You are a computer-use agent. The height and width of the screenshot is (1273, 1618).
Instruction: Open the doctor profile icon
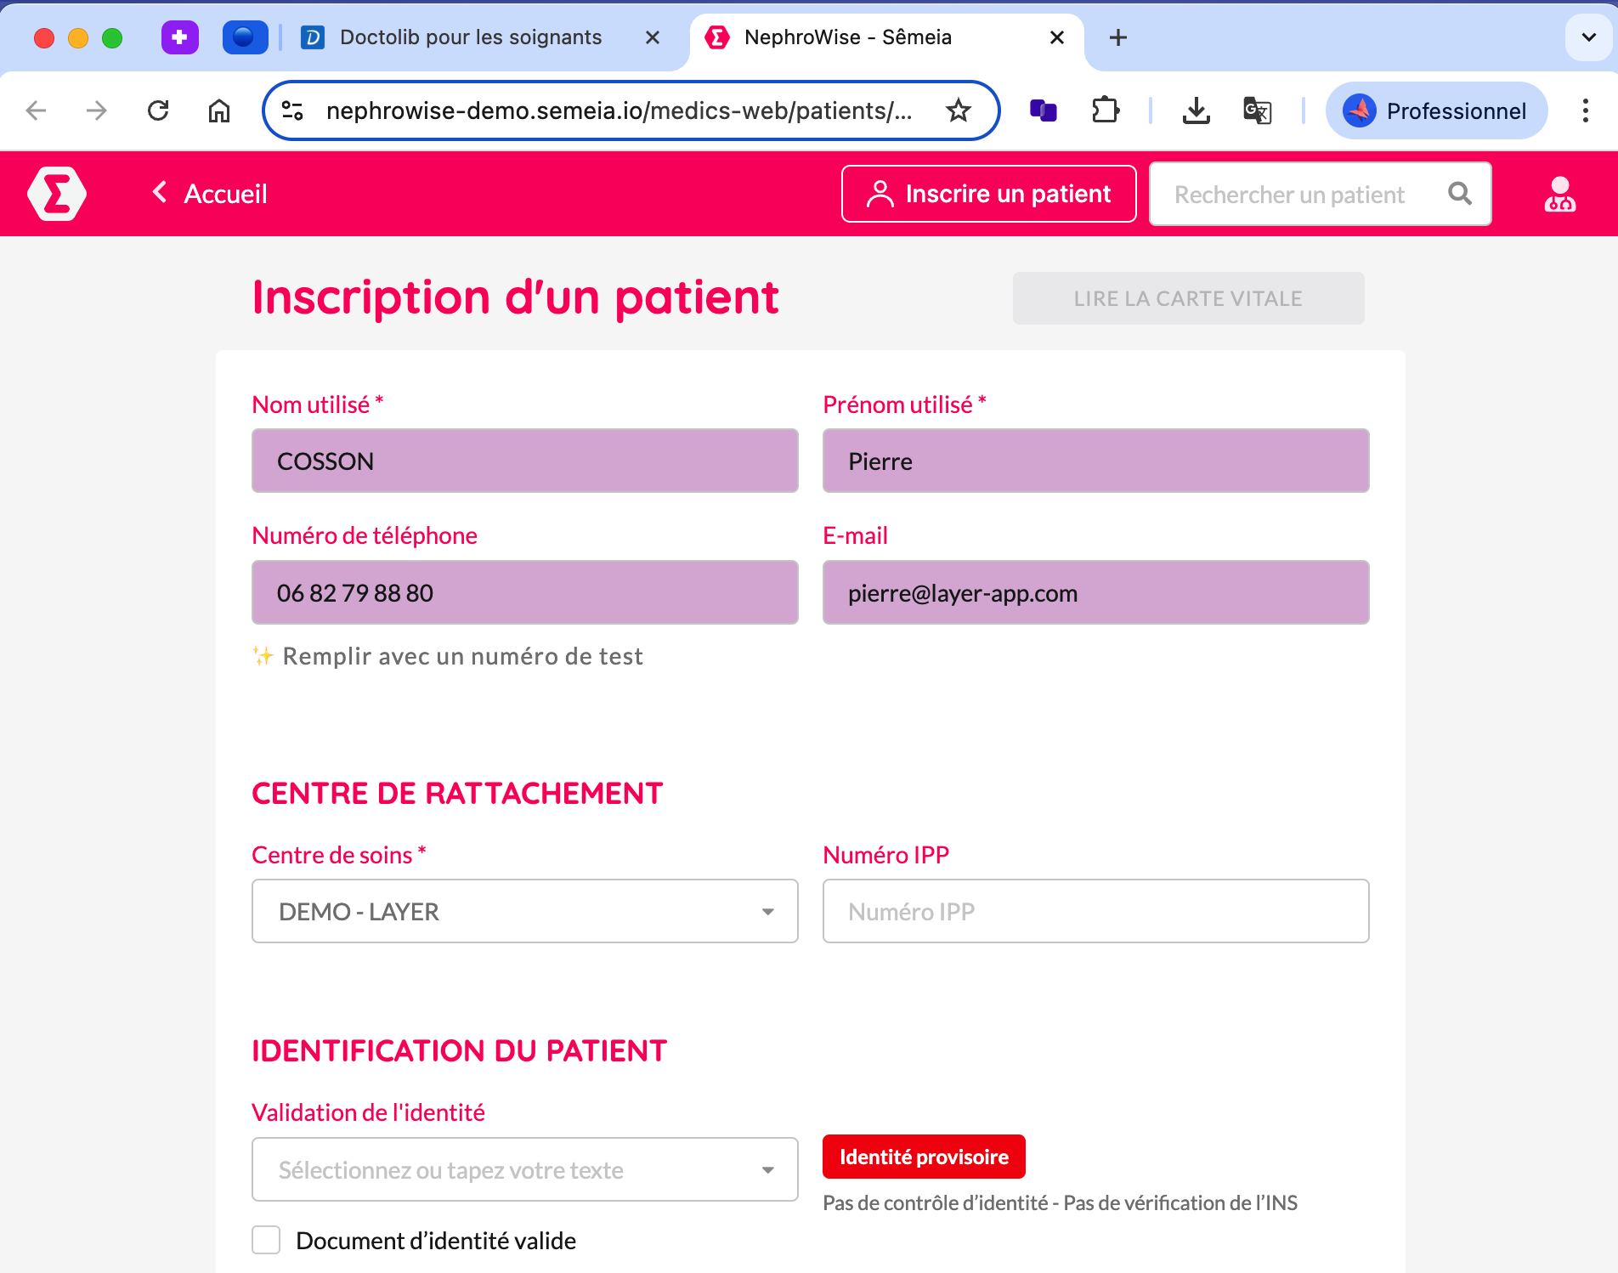pyautogui.click(x=1559, y=195)
